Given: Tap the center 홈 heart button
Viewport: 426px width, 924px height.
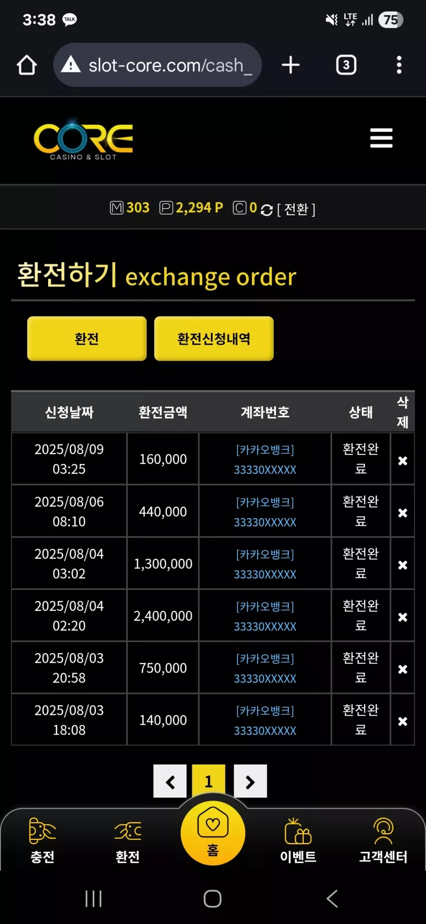Looking at the screenshot, I should coord(213,833).
